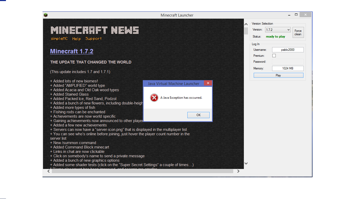354x199 pixels.
Task: Click the horizontal scrollbar thumb
Action: [x=143, y=171]
